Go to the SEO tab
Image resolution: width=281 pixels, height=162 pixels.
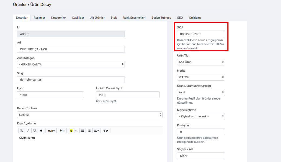coord(180,18)
